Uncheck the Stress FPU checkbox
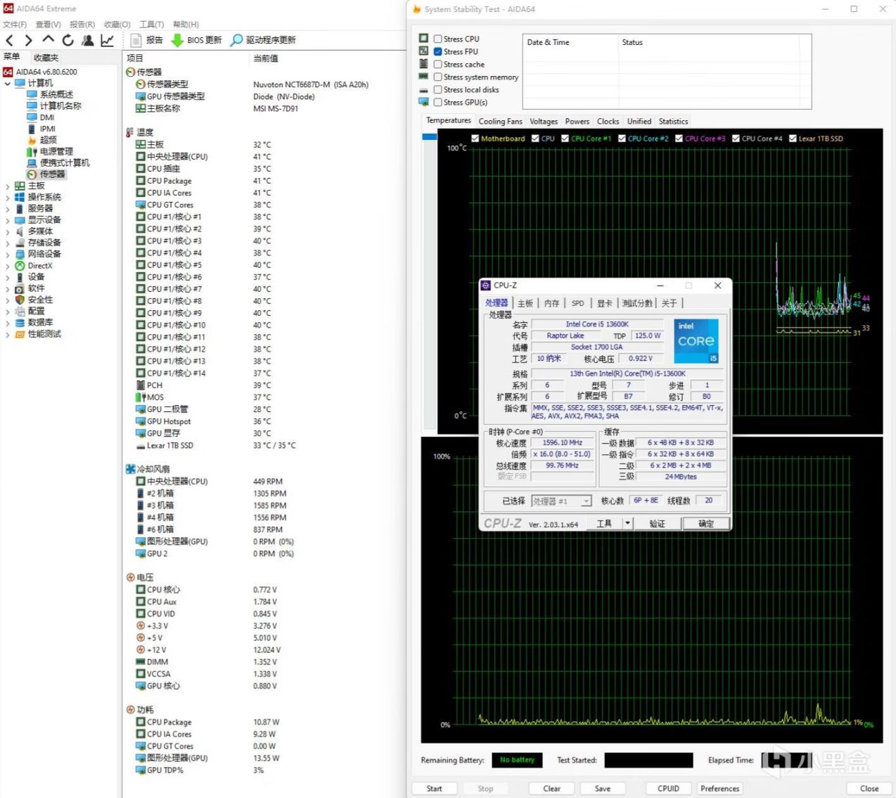896x798 pixels. point(438,52)
